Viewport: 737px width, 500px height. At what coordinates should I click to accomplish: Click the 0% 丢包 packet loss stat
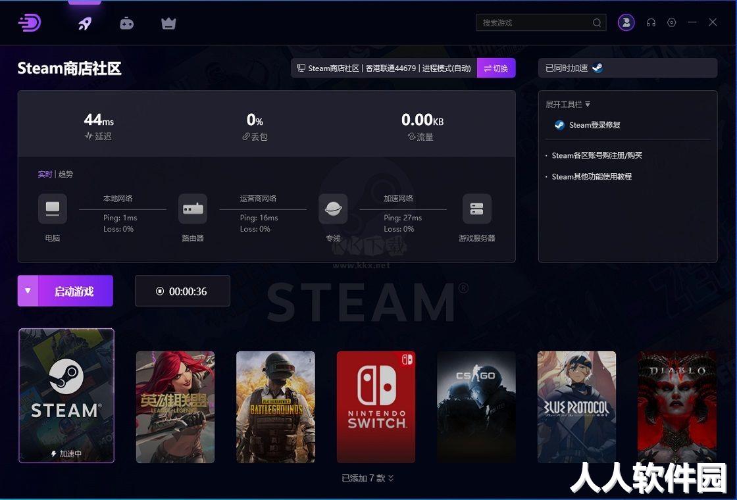pyautogui.click(x=255, y=126)
